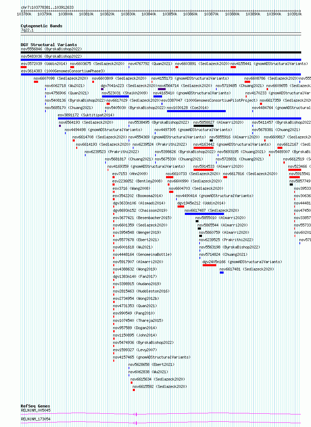This screenshot has width=311, height=427.
Task: Select variant nsv6615592 (Sedlazeck2020)
Action: 160,386
